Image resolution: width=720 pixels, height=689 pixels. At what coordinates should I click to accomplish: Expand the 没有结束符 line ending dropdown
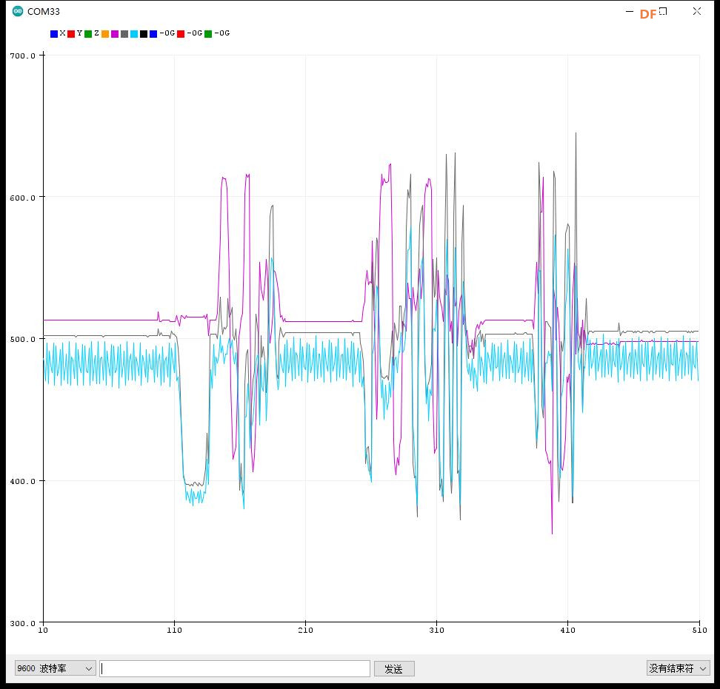[x=678, y=668]
